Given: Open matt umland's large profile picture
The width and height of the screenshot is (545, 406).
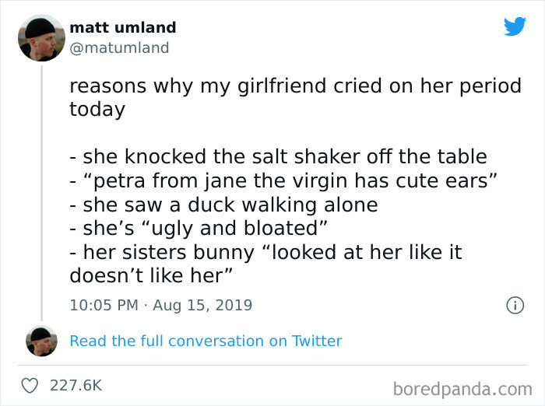Looking at the screenshot, I should 40,37.
